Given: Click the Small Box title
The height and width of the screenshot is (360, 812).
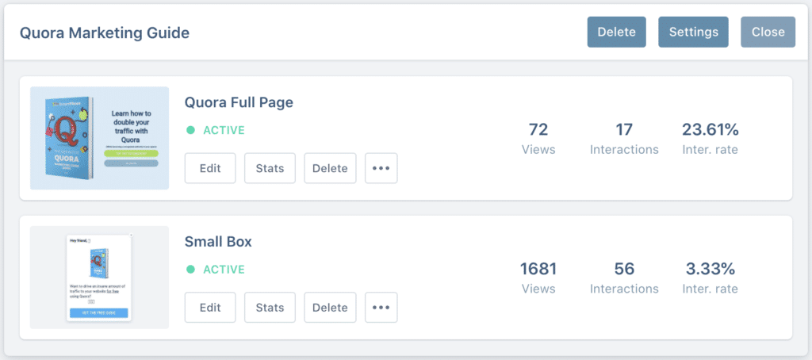Looking at the screenshot, I should [218, 242].
